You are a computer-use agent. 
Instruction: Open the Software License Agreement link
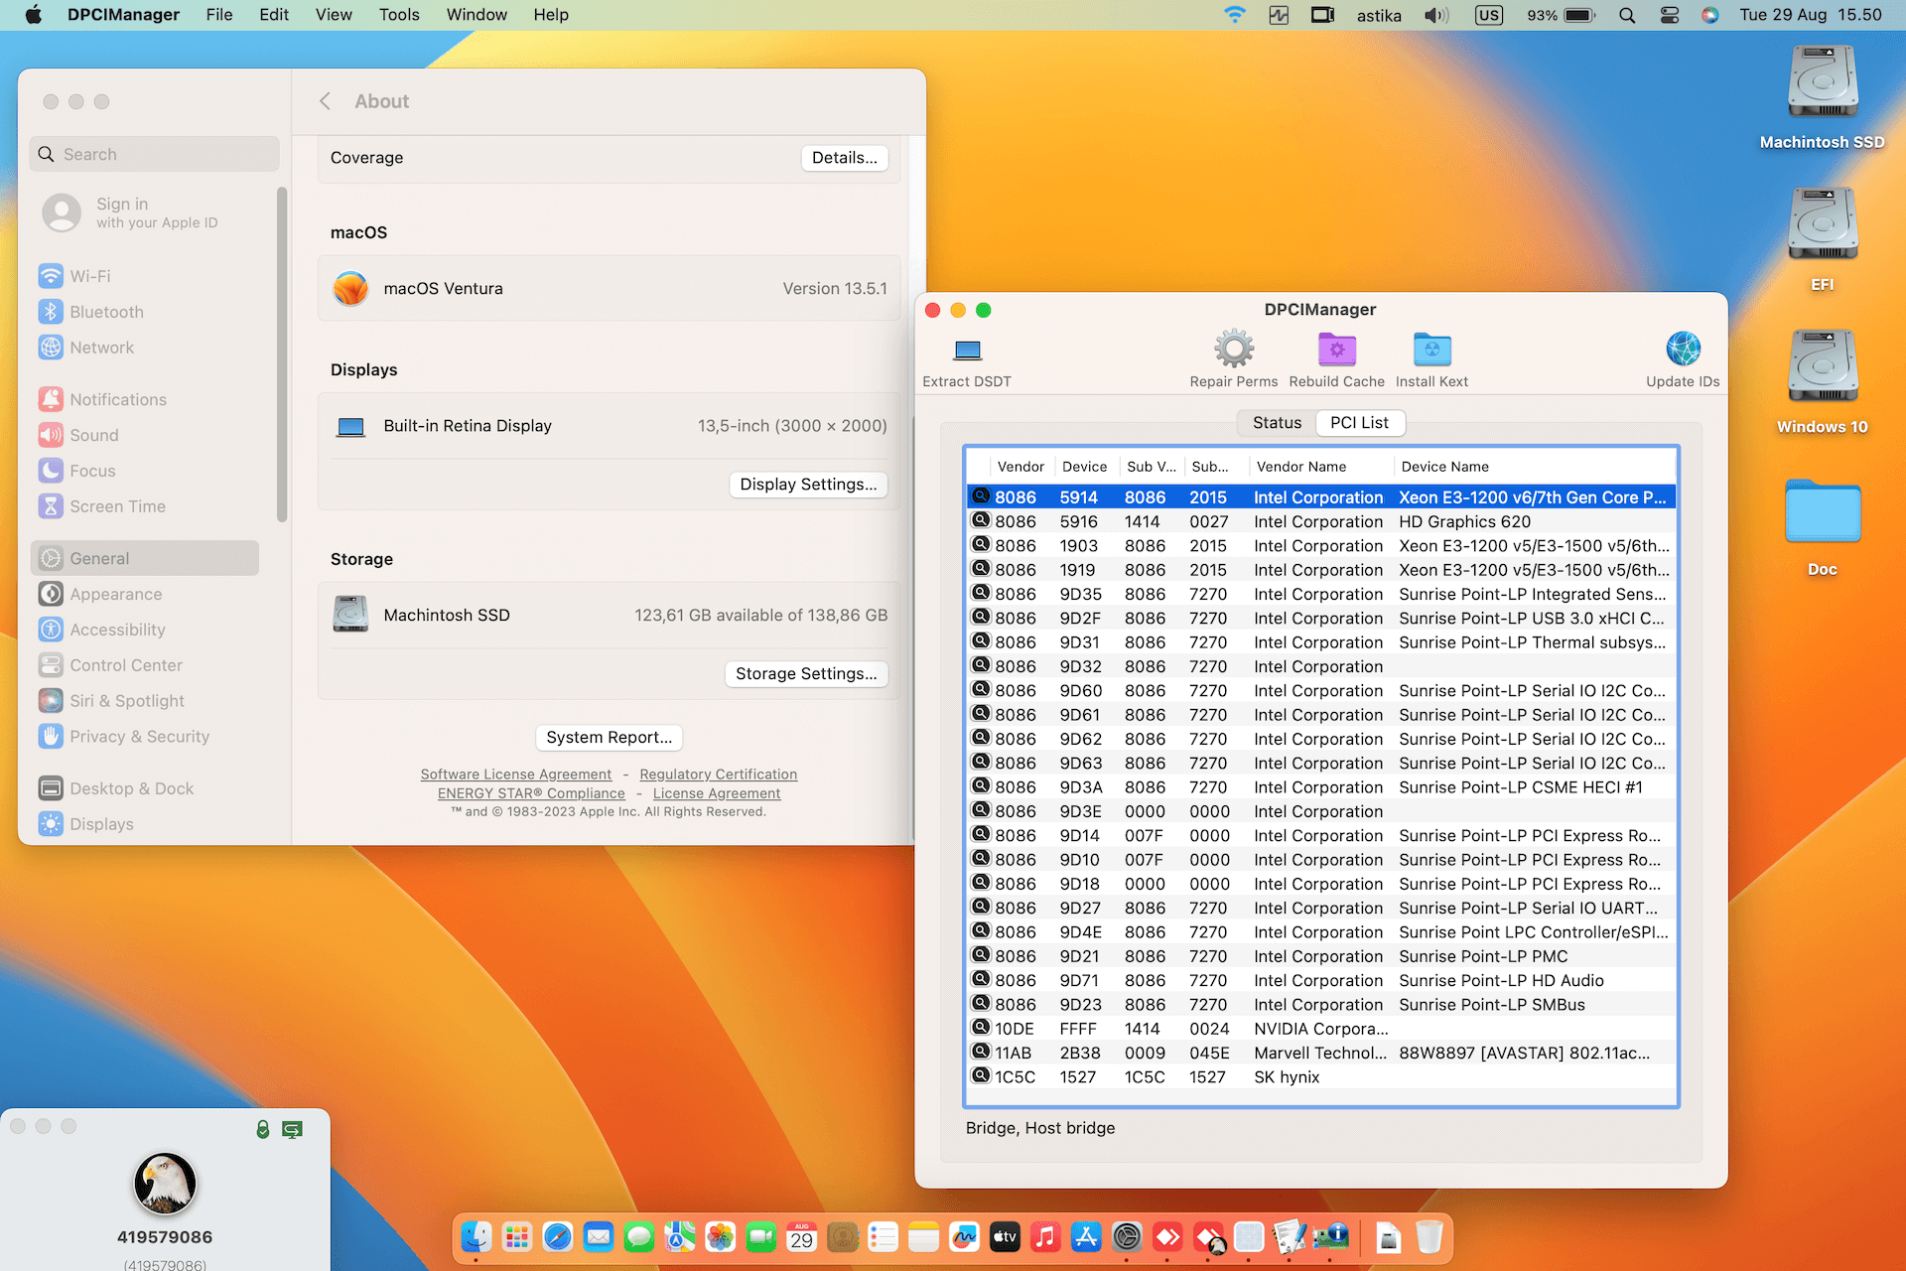(515, 775)
